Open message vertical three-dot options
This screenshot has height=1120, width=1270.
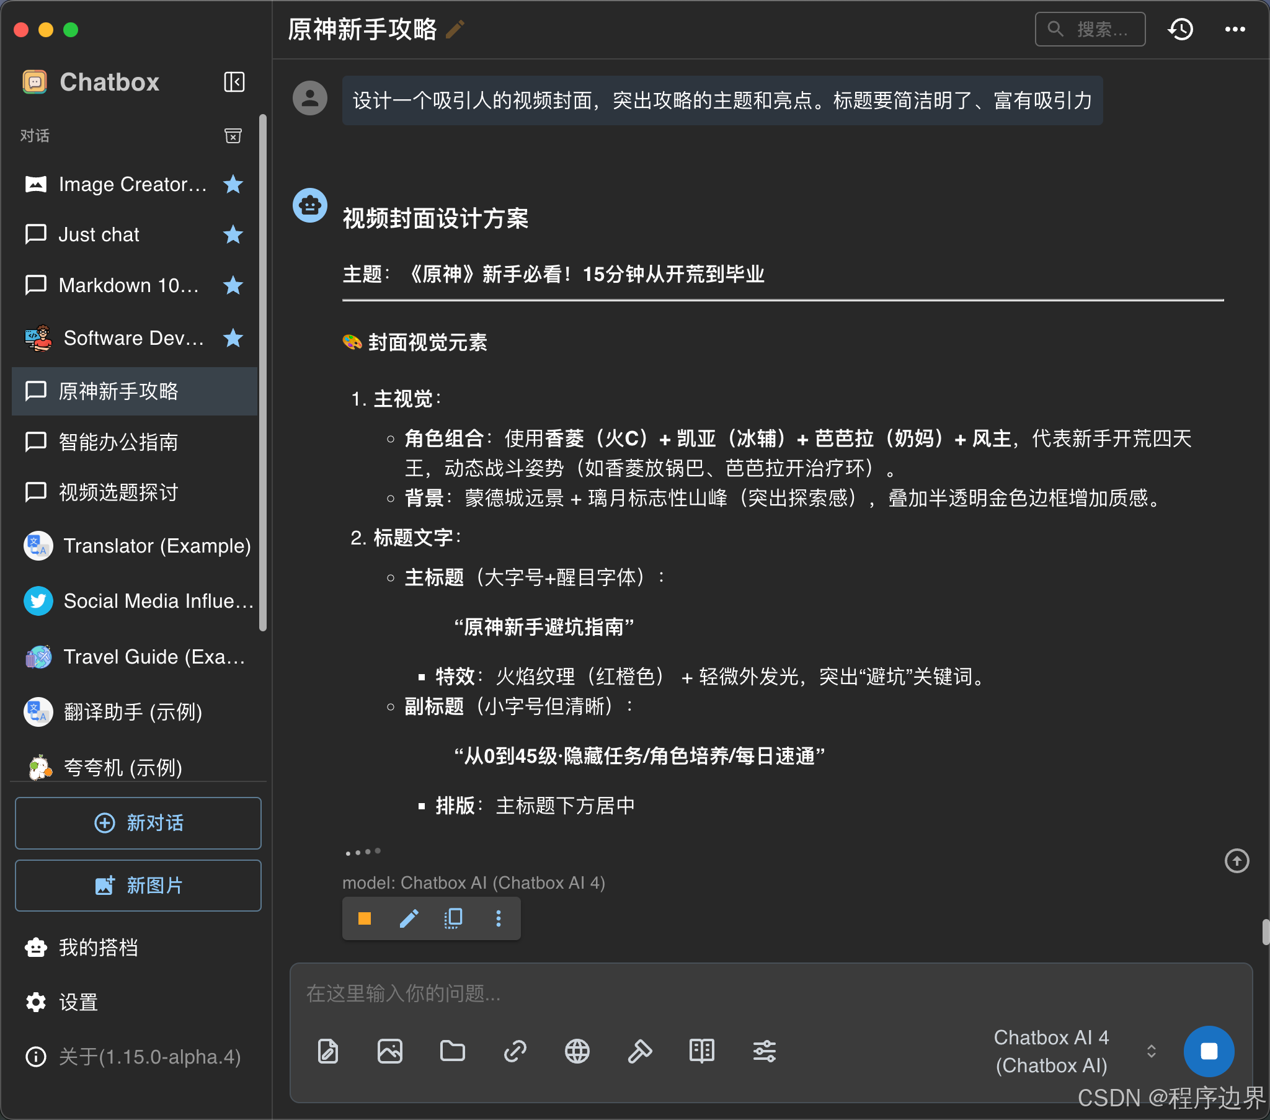tap(499, 918)
